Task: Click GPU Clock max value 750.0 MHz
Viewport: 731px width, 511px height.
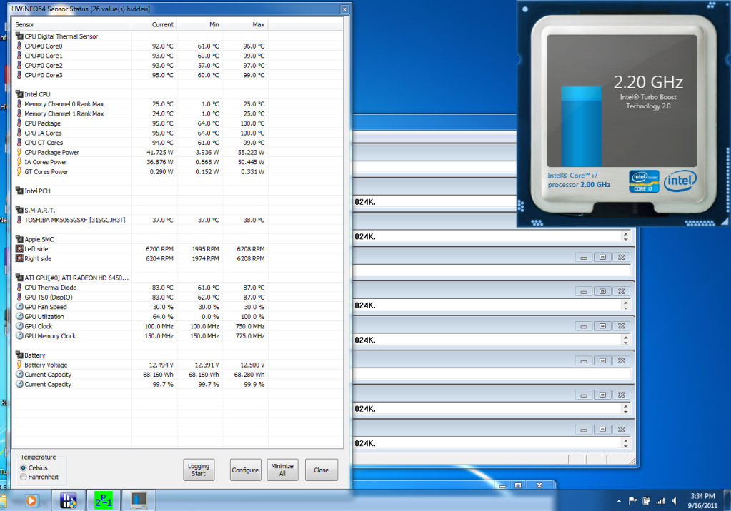Action: pyautogui.click(x=250, y=326)
